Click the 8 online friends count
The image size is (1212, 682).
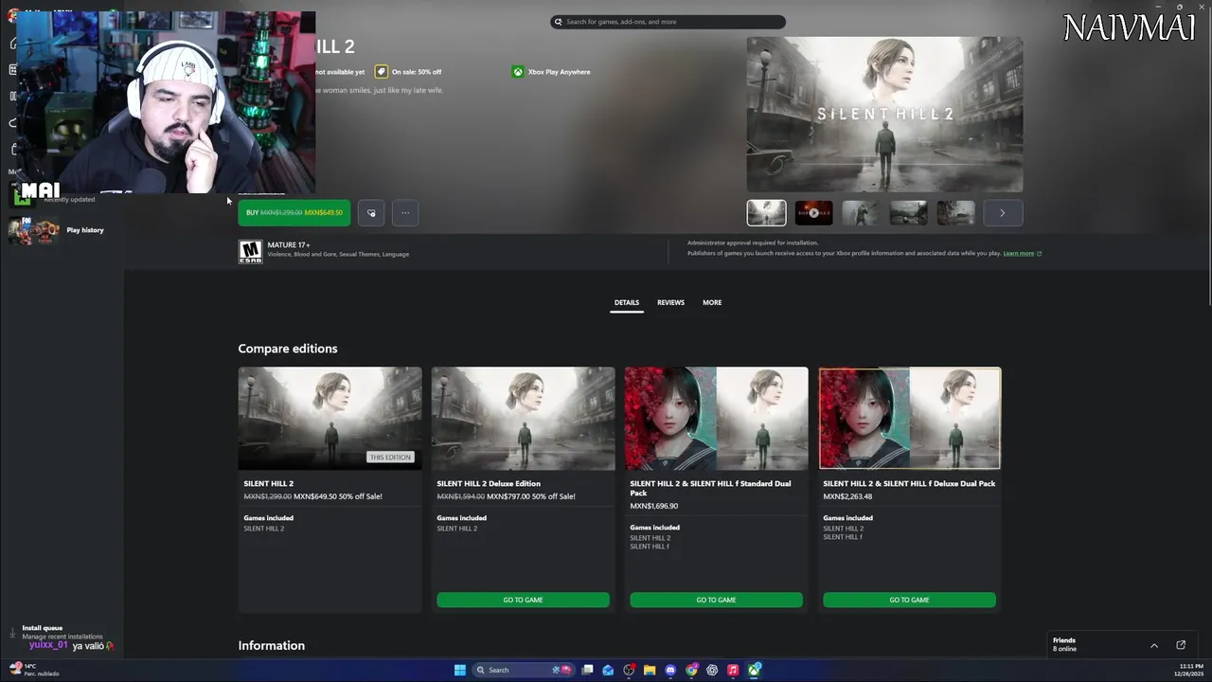click(1064, 649)
